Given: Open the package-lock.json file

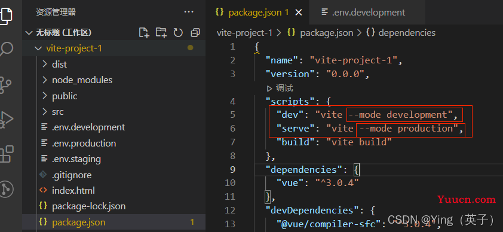Looking at the screenshot, I should click(114, 206).
